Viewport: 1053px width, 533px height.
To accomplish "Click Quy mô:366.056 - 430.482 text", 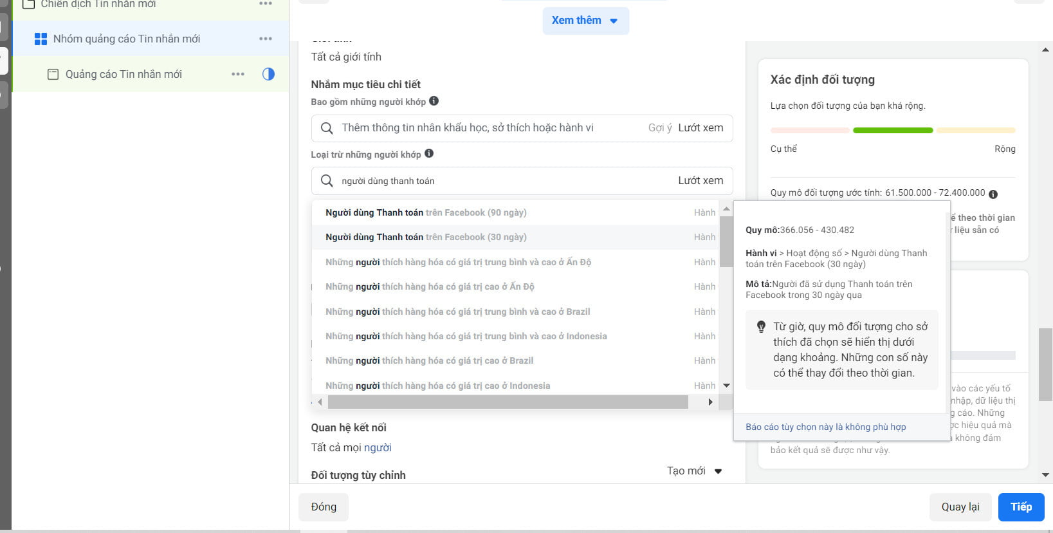I will coord(800,230).
